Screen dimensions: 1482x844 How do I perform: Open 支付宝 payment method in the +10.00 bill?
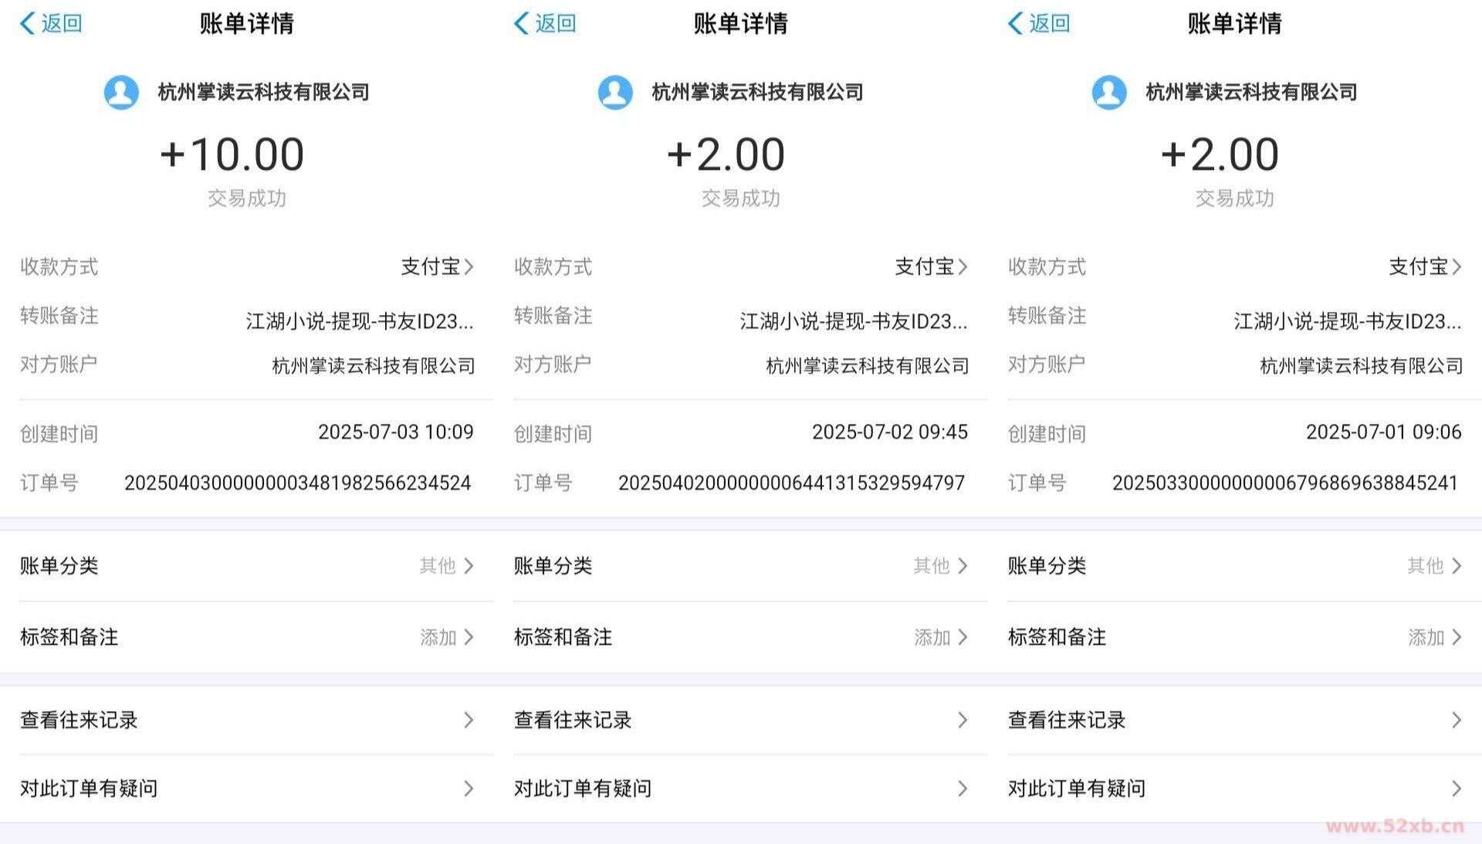pos(437,267)
